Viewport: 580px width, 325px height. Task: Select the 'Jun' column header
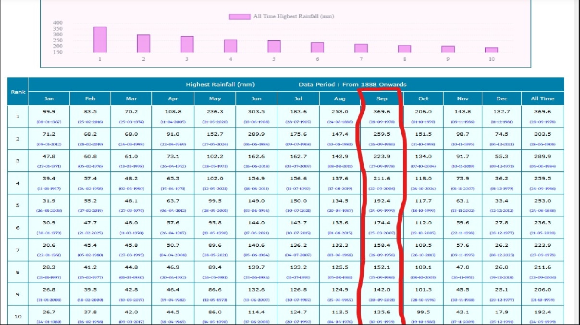pos(257,98)
